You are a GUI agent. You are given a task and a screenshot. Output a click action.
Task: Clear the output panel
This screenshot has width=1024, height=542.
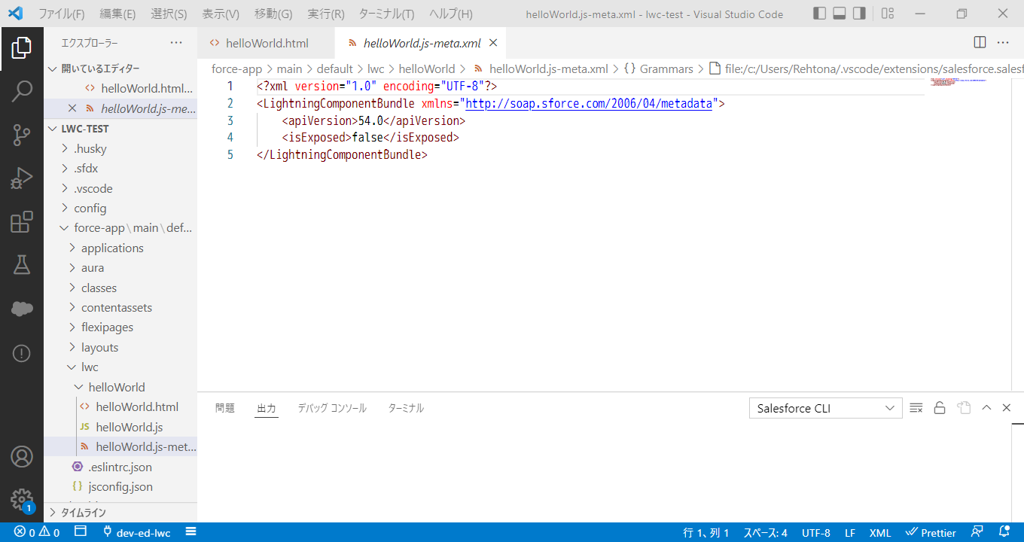[x=916, y=408]
